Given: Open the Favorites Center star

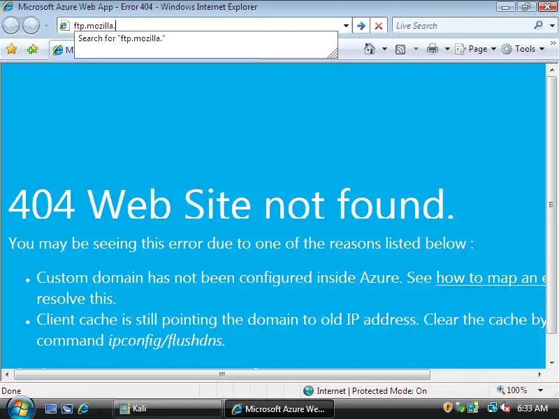Looking at the screenshot, I should tap(11, 49).
